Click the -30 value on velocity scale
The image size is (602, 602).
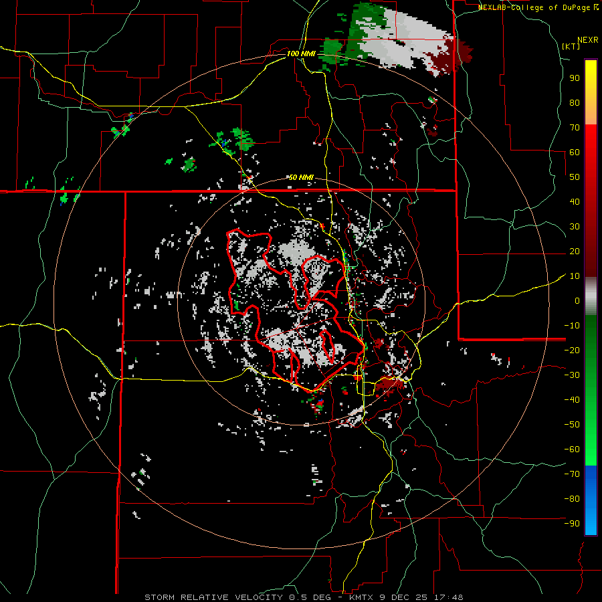(572, 375)
